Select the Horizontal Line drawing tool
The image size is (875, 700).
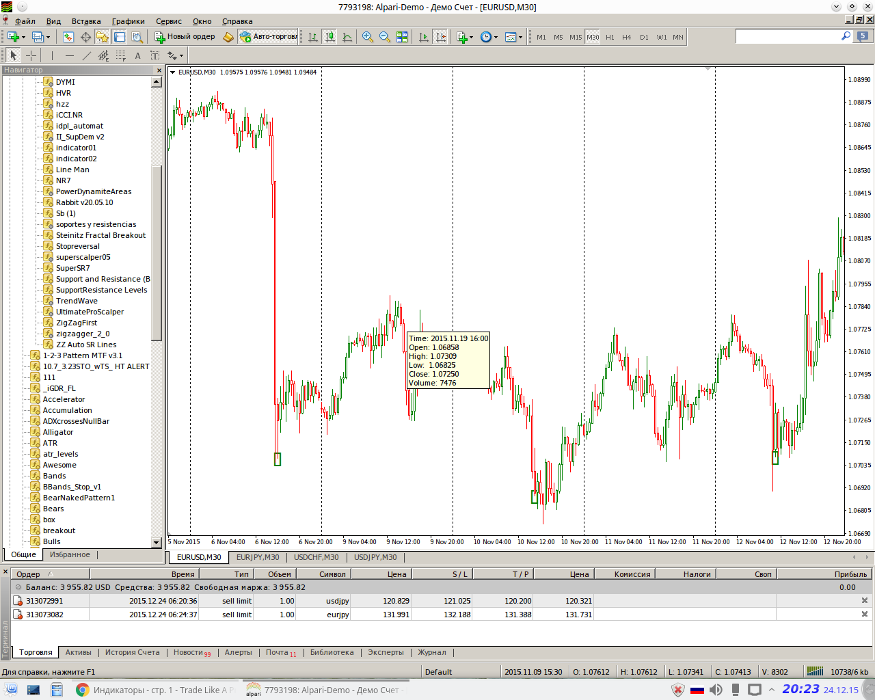click(x=69, y=55)
